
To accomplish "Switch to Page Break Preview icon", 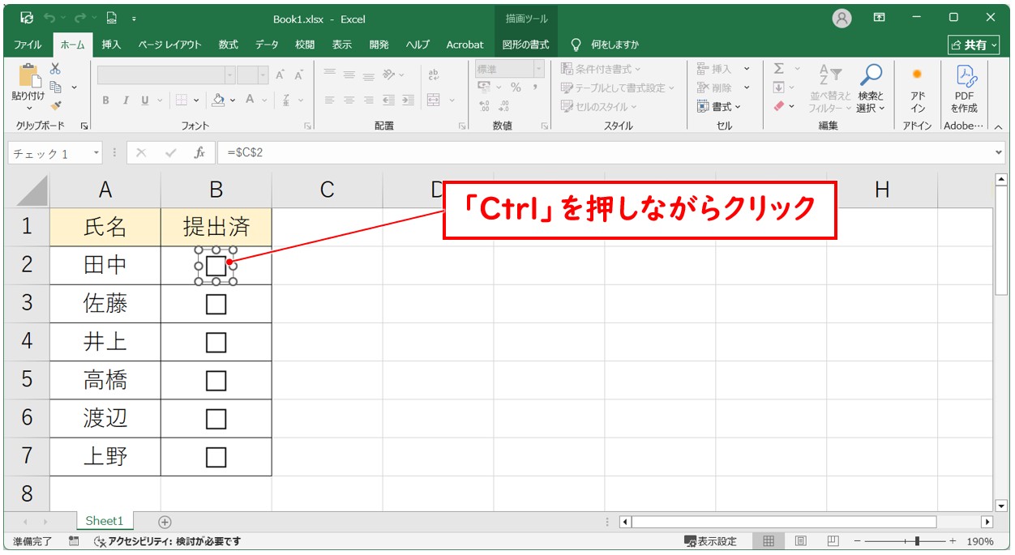I will pyautogui.click(x=833, y=541).
